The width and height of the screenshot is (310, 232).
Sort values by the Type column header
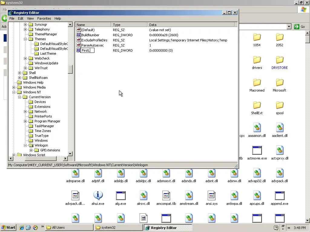pos(129,25)
